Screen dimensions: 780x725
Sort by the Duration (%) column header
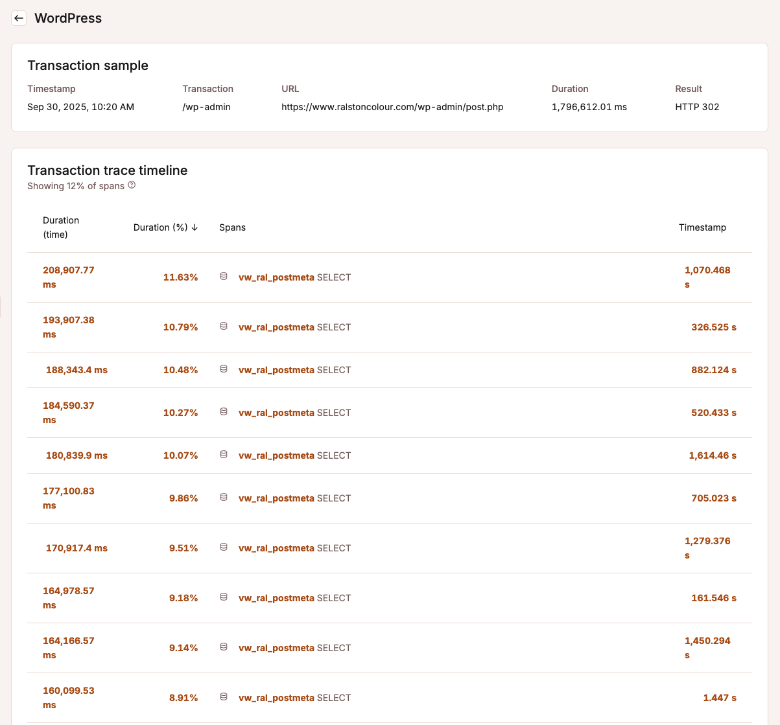click(x=160, y=227)
